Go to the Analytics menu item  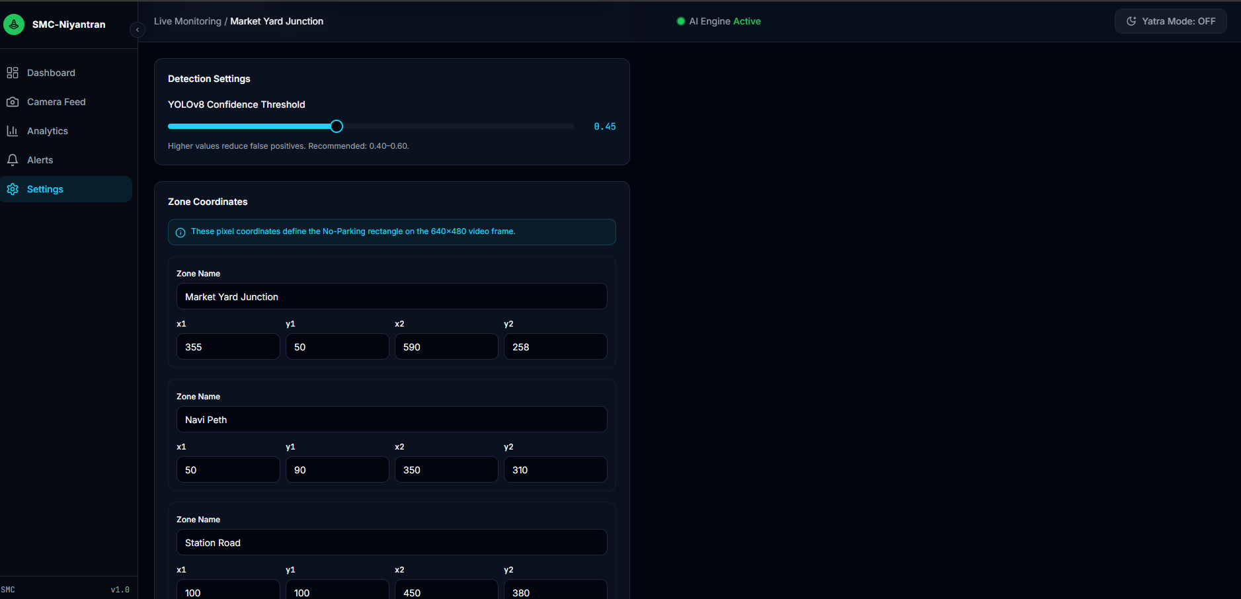pyautogui.click(x=66, y=131)
